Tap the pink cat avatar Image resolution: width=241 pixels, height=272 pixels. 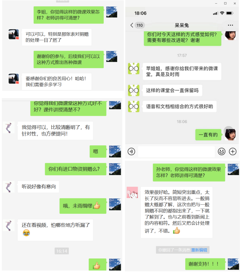point(132,193)
